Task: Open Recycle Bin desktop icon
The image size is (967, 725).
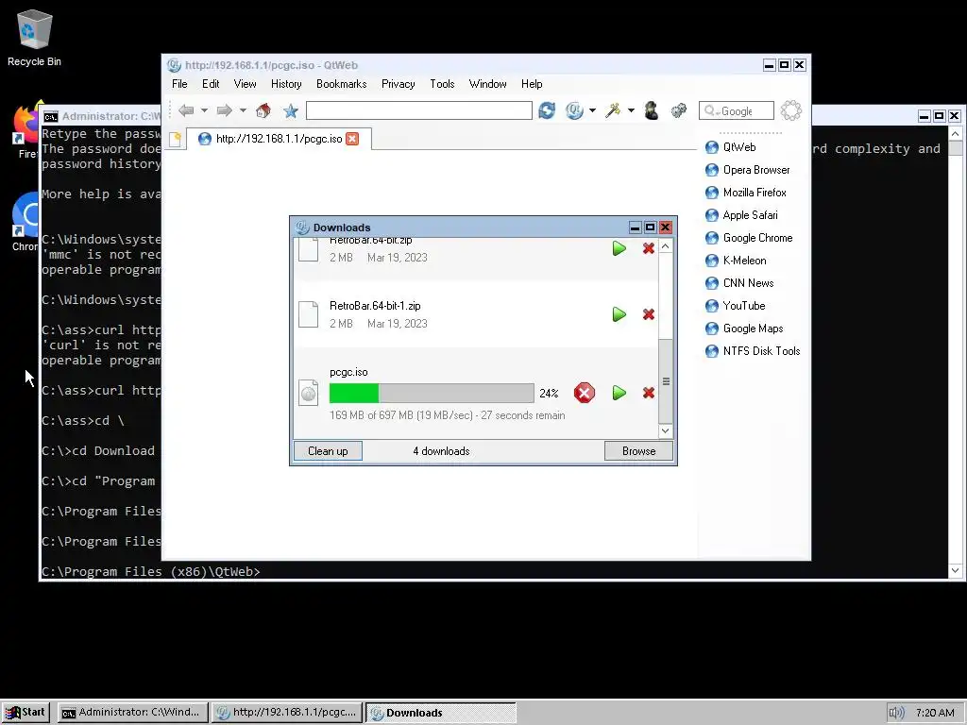Action: 34,37
